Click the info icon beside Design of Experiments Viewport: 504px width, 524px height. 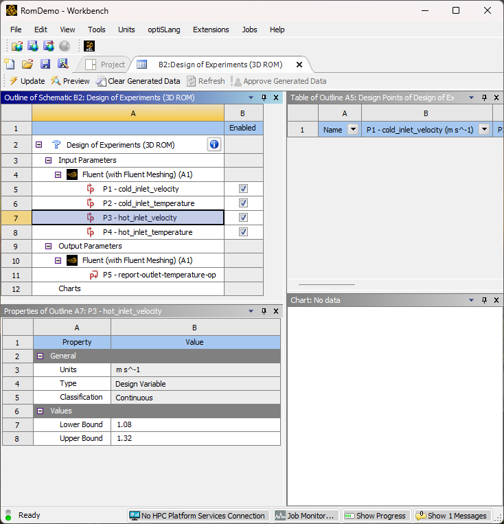point(214,144)
